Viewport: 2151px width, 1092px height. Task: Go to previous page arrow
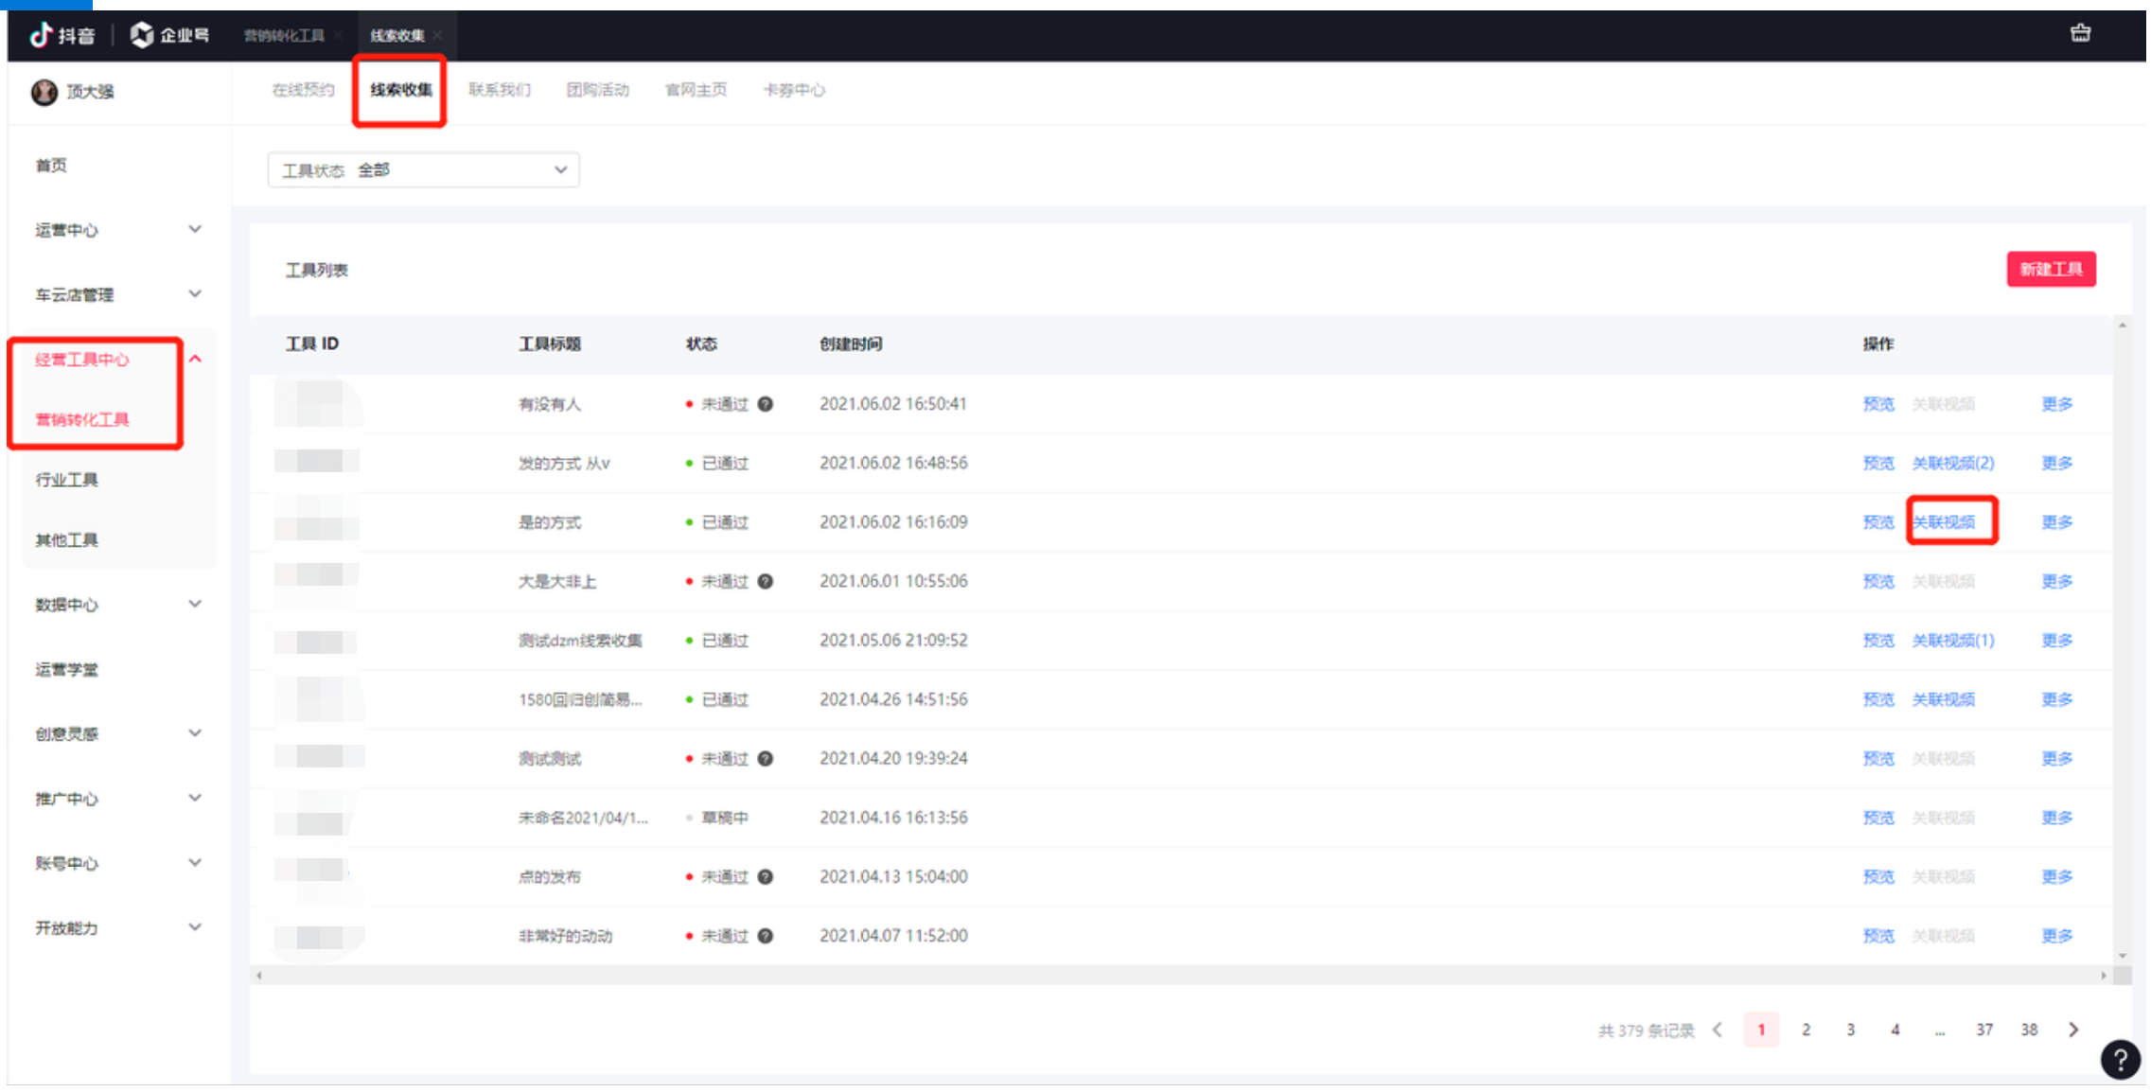[x=1718, y=1030]
